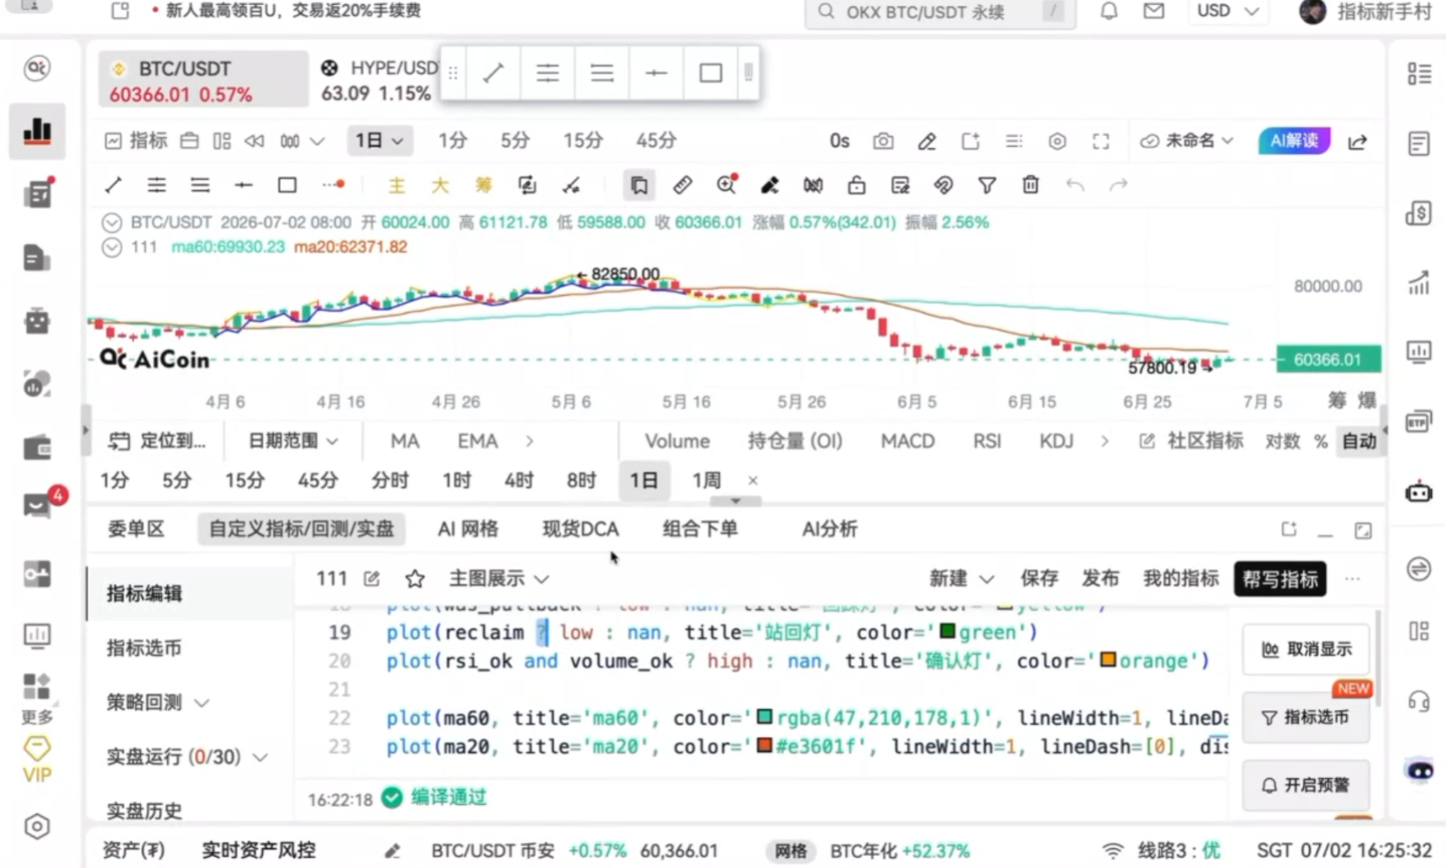The image size is (1446, 868).
Task: Edit the indicator name 111 pencil icon
Action: point(371,579)
